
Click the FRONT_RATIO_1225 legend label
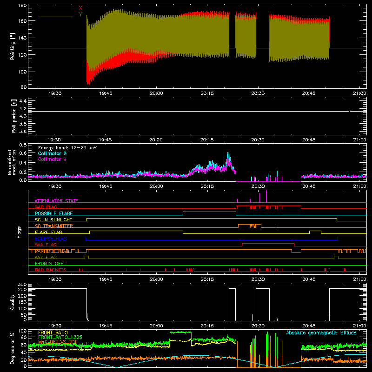coord(60,337)
